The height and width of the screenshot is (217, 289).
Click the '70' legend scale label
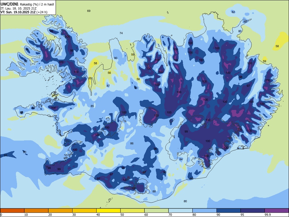(x=170, y=215)
